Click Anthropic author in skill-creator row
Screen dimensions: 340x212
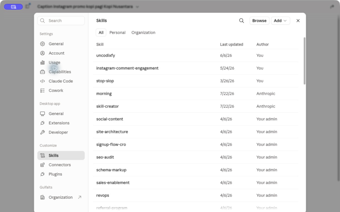coord(266,106)
